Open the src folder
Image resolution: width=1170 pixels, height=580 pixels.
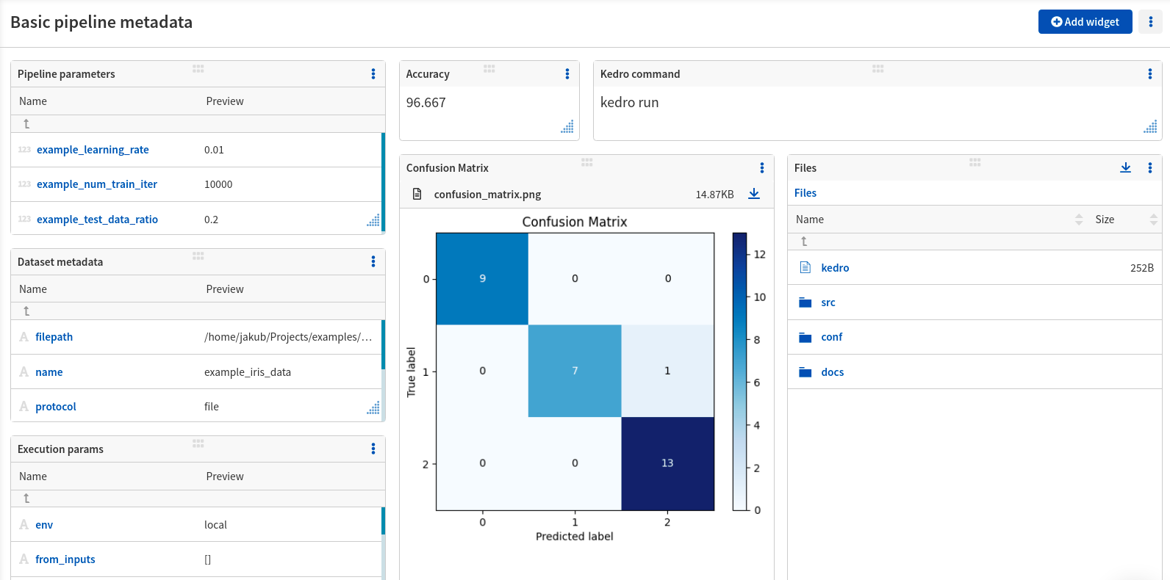tap(828, 302)
